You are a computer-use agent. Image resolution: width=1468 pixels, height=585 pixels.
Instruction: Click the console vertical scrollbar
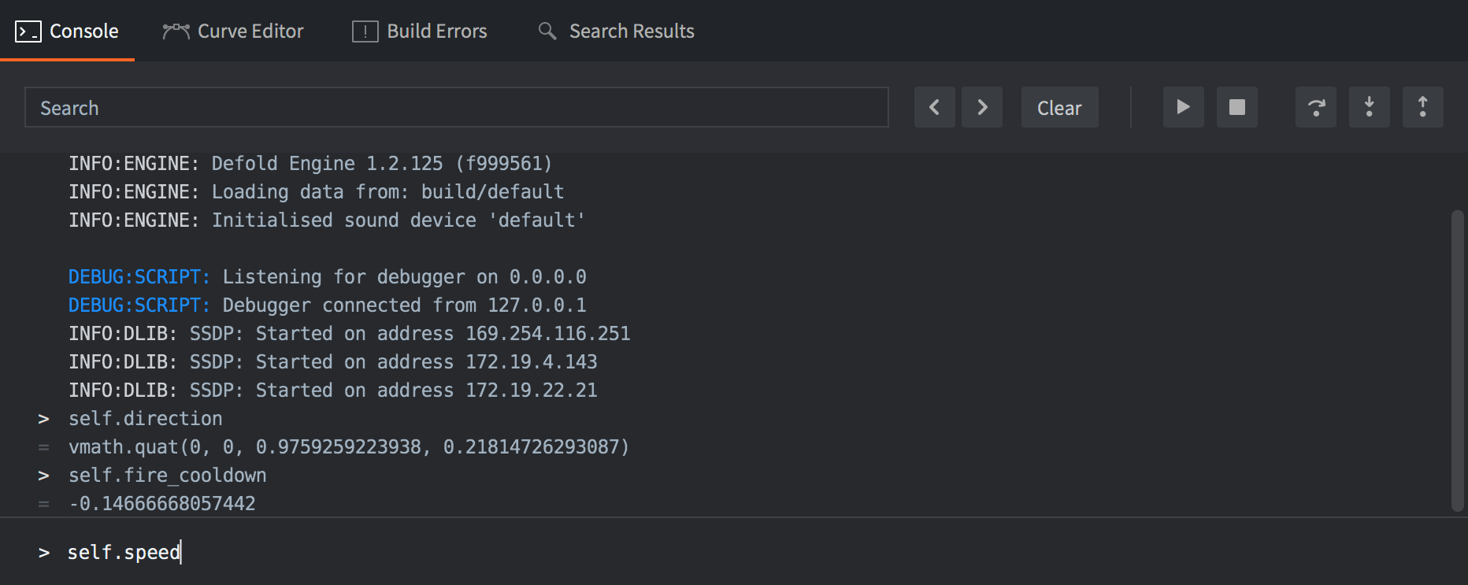tap(1458, 361)
